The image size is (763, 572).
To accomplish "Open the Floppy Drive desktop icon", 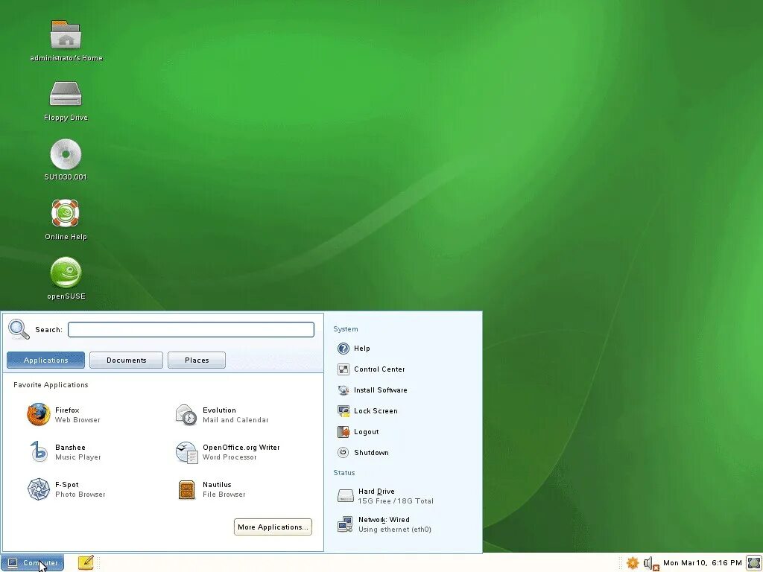I will pyautogui.click(x=66, y=93).
